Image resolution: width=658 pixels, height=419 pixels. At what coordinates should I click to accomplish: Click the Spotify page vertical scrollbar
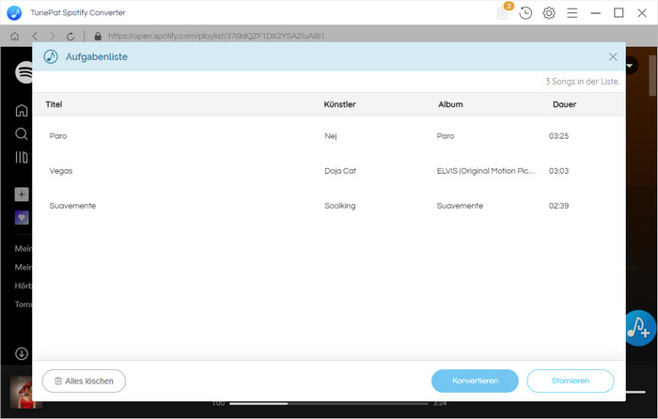click(652, 75)
